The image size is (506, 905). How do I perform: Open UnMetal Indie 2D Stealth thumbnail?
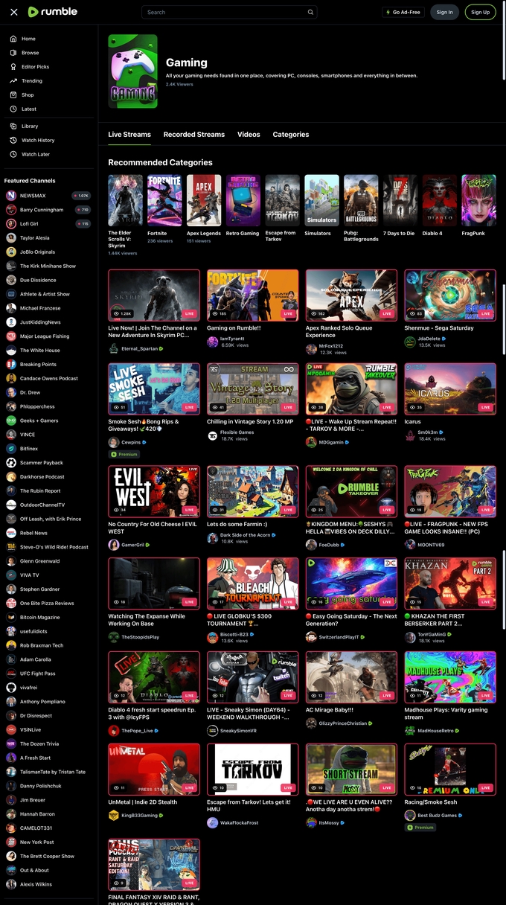(154, 770)
